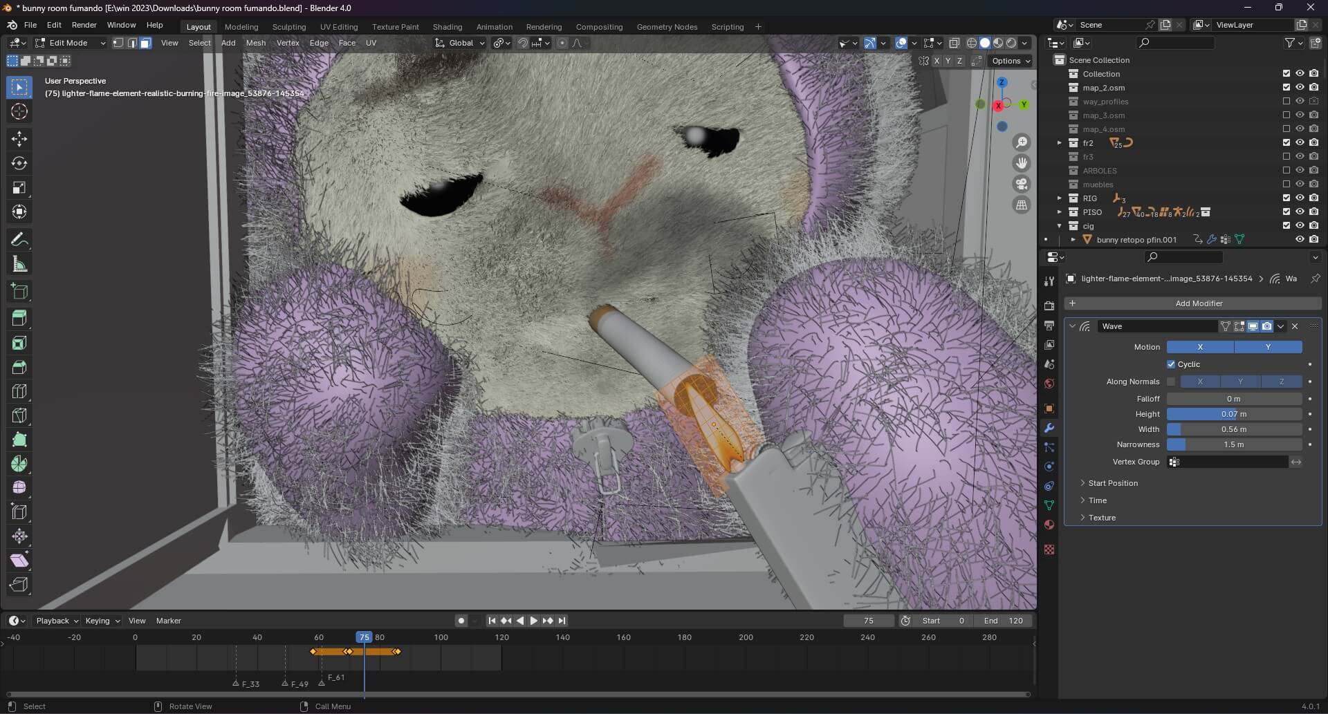Open the Playback dropdown in timeline
Screen dimensions: 1328x714
coord(57,621)
